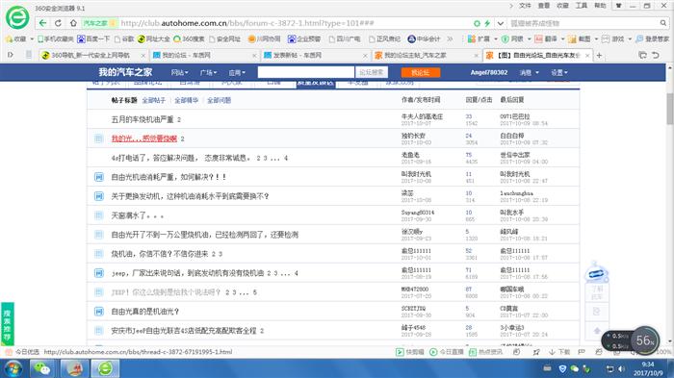Click the browser skin shirt icon
Image resolution: width=674 pixels, height=378 pixels.
click(x=619, y=6)
